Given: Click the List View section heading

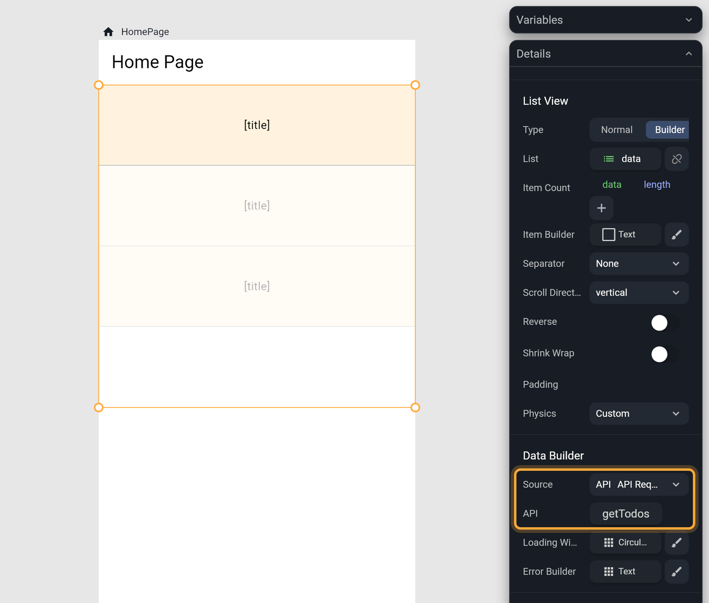Looking at the screenshot, I should [545, 101].
